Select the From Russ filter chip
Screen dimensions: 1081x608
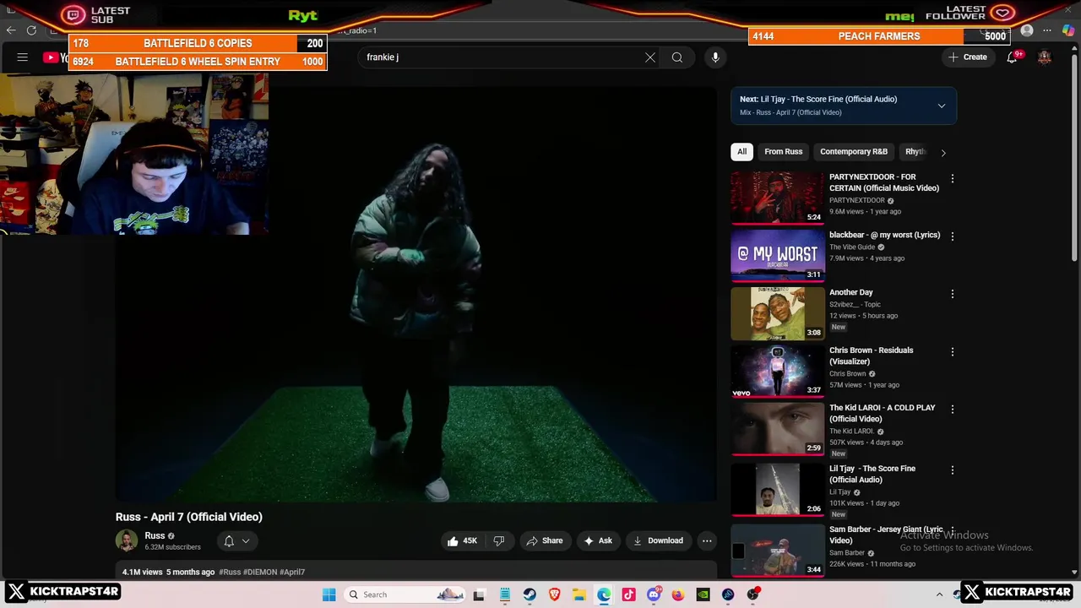[784, 152]
